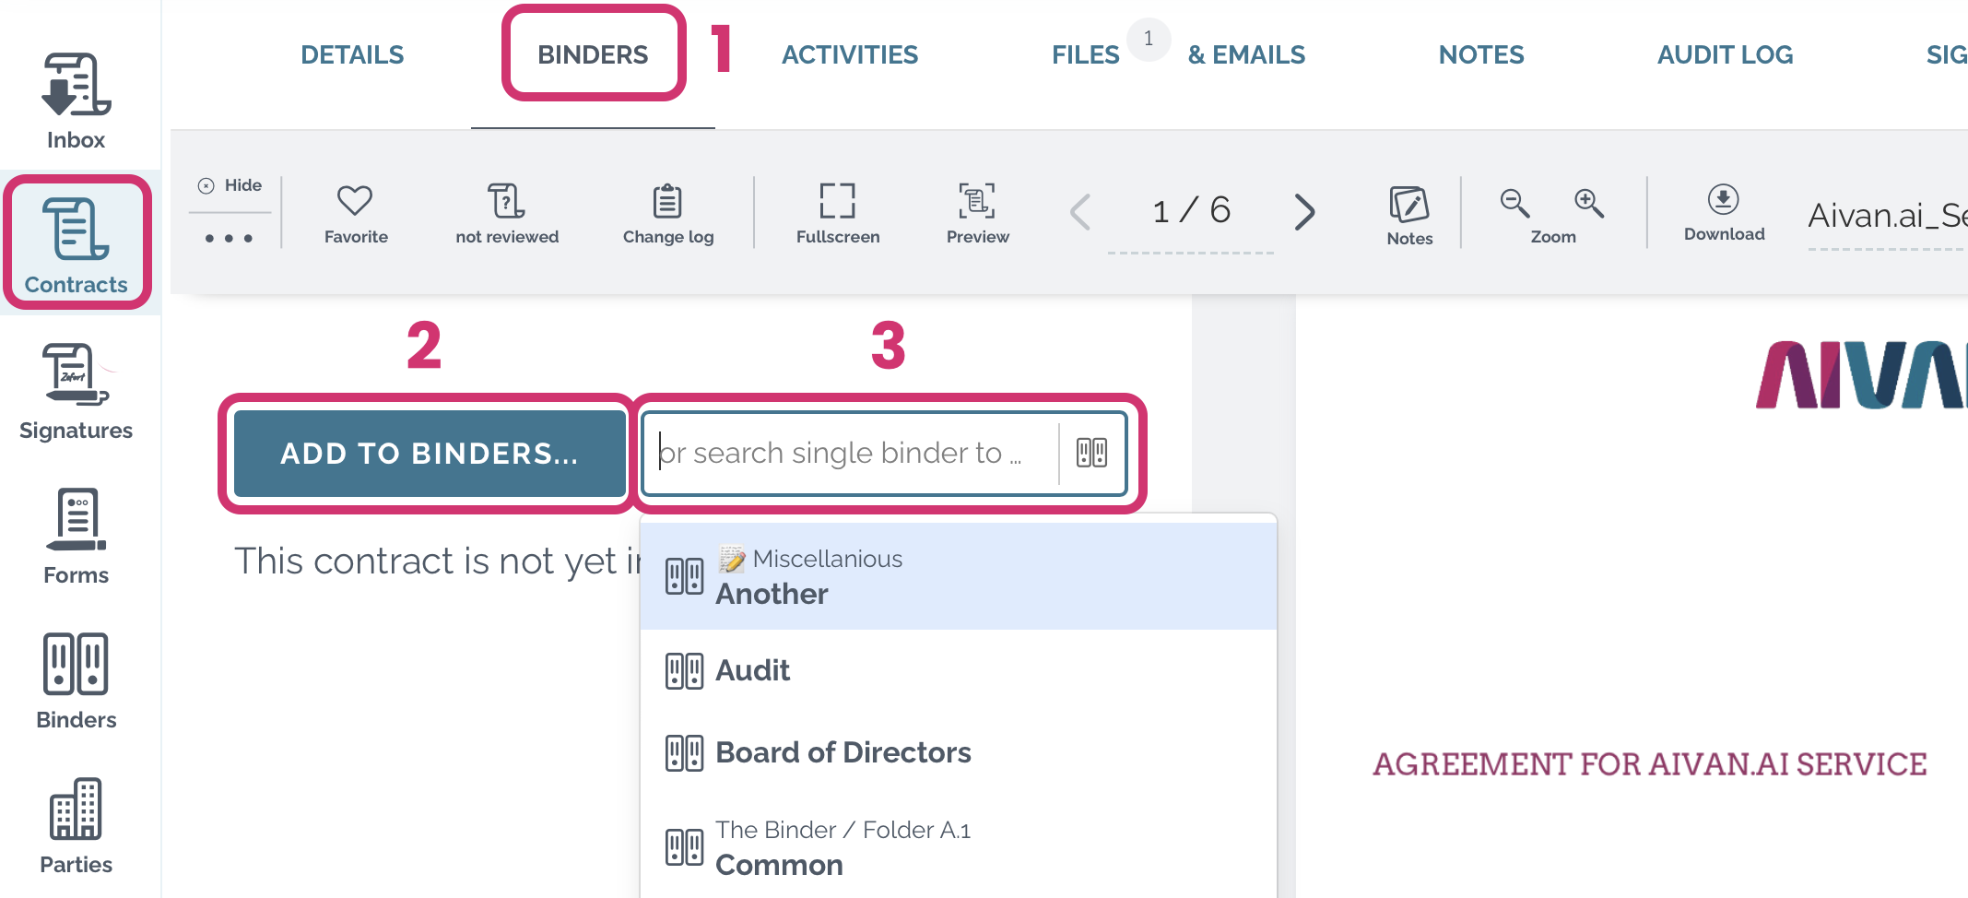Select the Audit binder from dropdown
This screenshot has width=1968, height=898.
pos(959,670)
